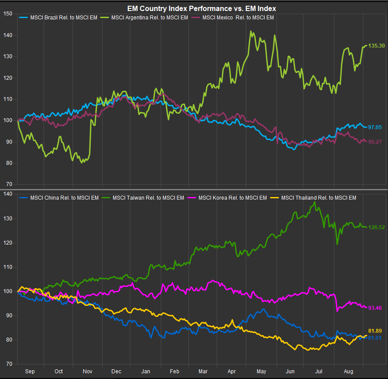Click the Sep label on the x-axis
Viewport: 388px width, 379px height.
pos(30,372)
